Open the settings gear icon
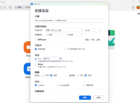 tap(139, 14)
